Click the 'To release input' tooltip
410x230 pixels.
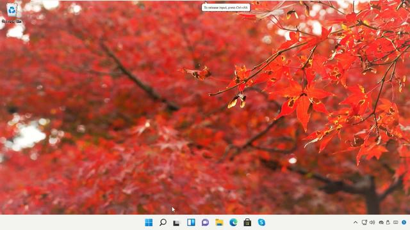click(x=226, y=8)
